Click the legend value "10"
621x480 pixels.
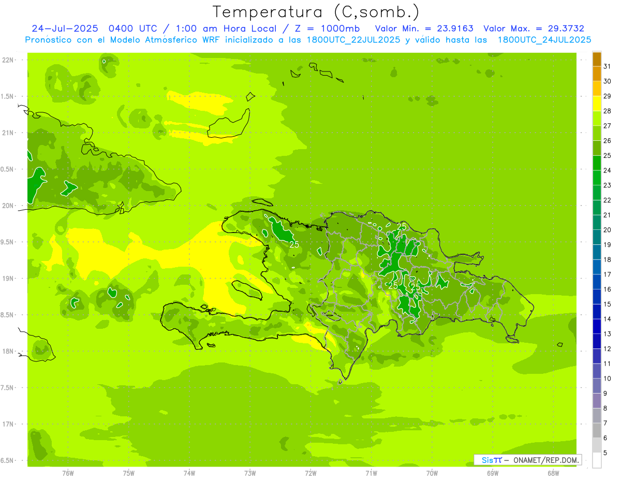[x=608, y=379]
